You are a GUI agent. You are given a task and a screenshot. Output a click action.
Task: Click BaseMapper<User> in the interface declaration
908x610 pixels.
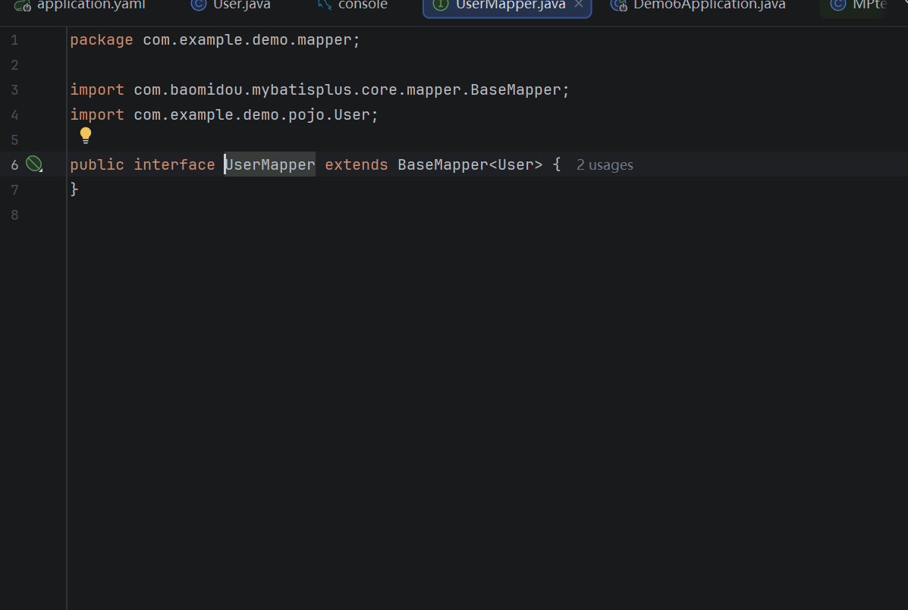click(470, 164)
